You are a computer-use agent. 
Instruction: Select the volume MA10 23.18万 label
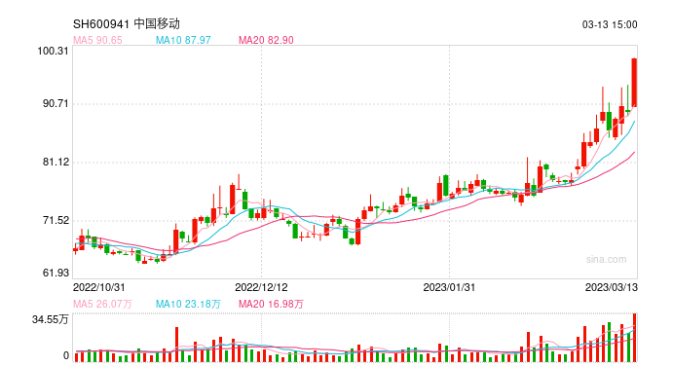pyautogui.click(x=188, y=305)
